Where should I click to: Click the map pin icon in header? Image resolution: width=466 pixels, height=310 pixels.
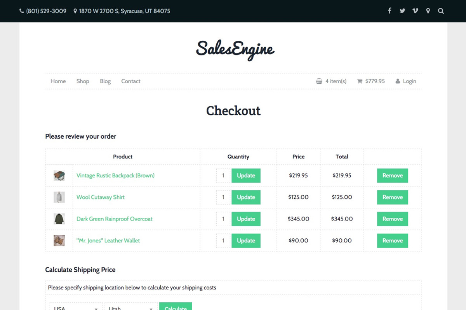click(428, 11)
